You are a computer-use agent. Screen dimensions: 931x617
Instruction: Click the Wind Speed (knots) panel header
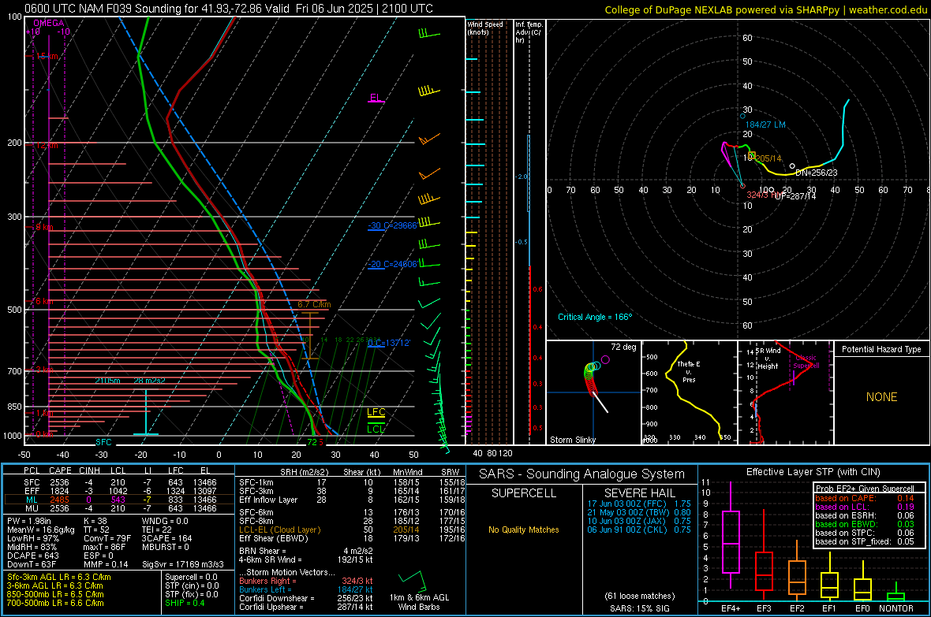tap(485, 28)
